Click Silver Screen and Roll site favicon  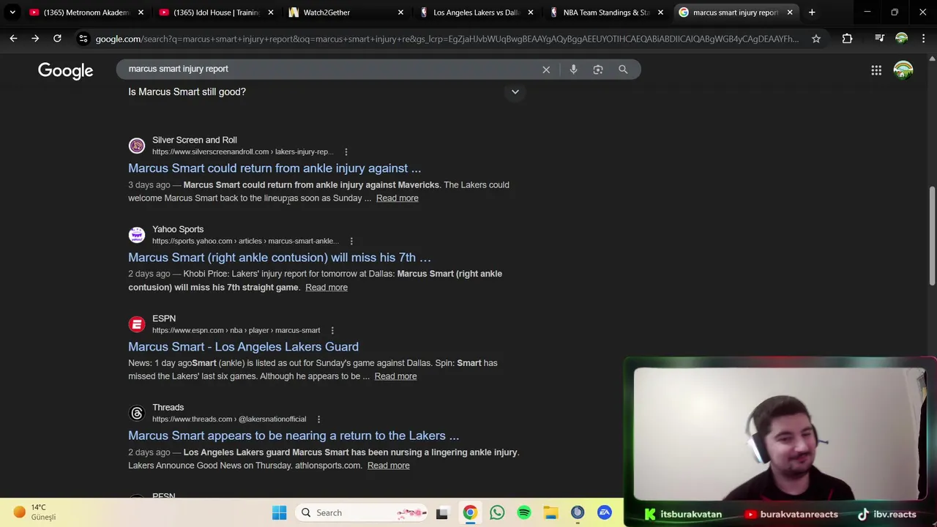[137, 146]
